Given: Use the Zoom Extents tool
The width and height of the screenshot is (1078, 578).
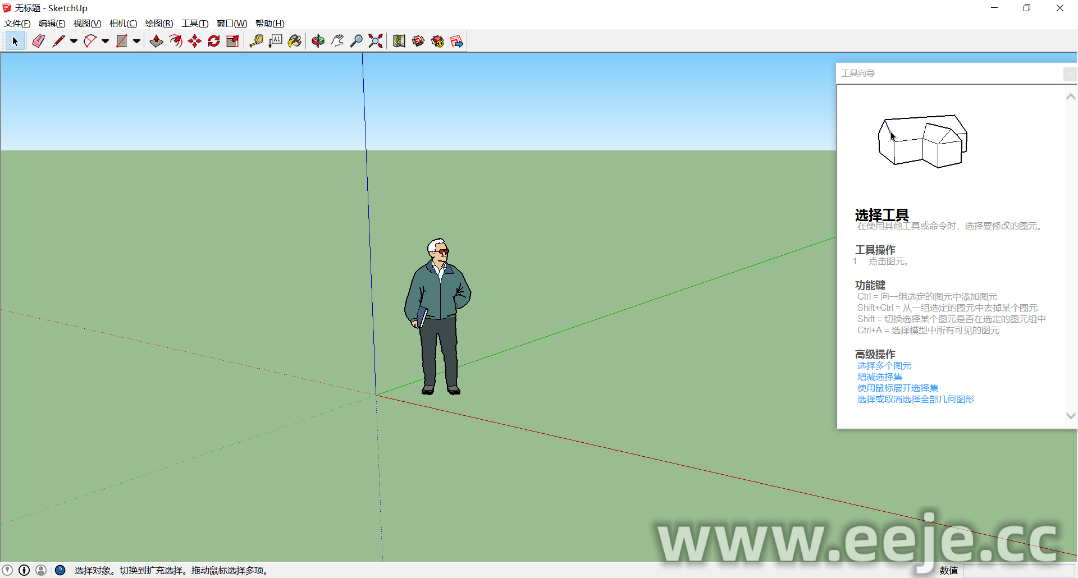Looking at the screenshot, I should [x=376, y=41].
